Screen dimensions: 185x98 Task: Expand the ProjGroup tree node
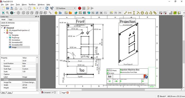pos(7,38)
